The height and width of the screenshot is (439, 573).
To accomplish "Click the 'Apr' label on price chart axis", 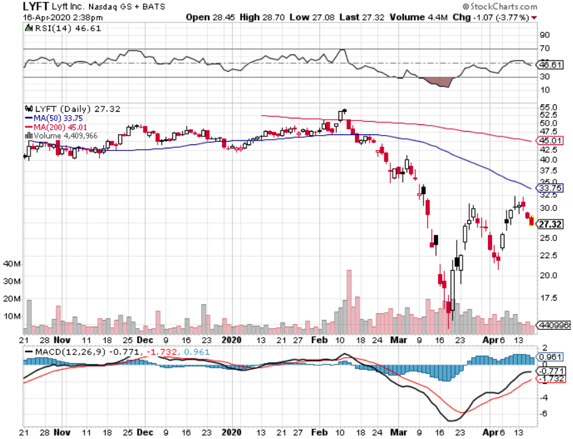I will coord(490,340).
